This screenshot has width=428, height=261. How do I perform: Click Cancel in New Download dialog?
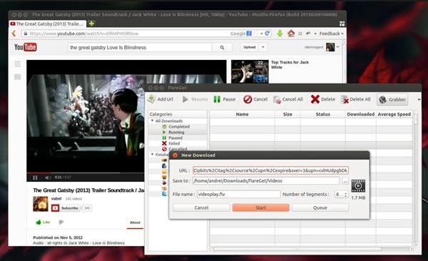[x=201, y=208]
